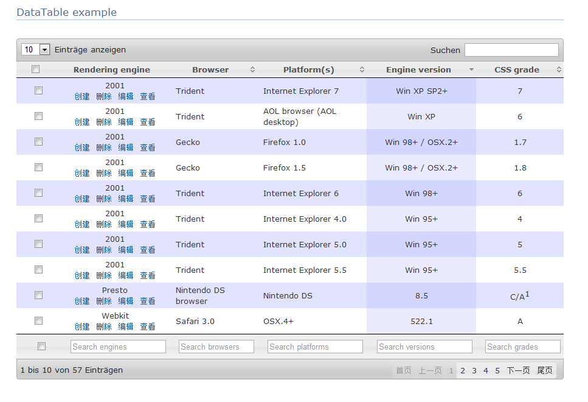Sort by Browser column arrows icon
The height and width of the screenshot is (402, 588).
pos(253,69)
